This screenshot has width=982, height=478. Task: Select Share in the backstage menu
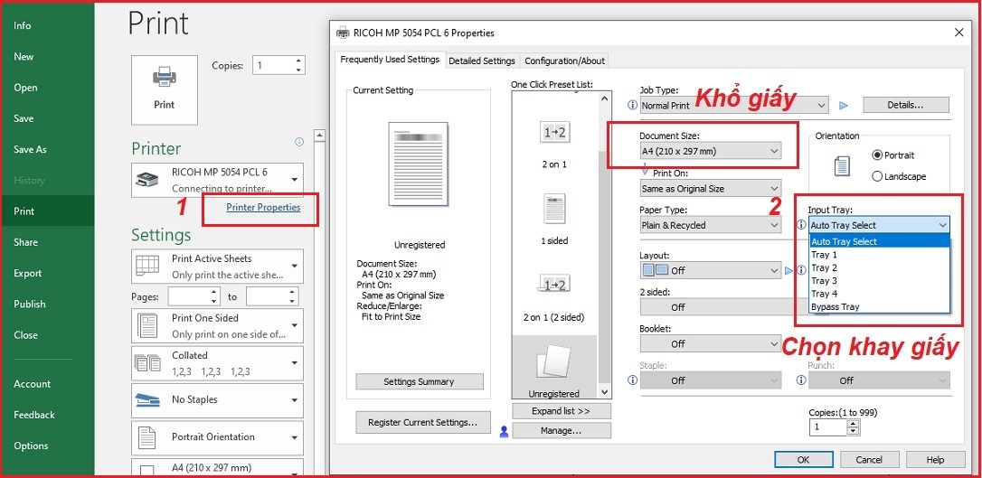point(25,242)
